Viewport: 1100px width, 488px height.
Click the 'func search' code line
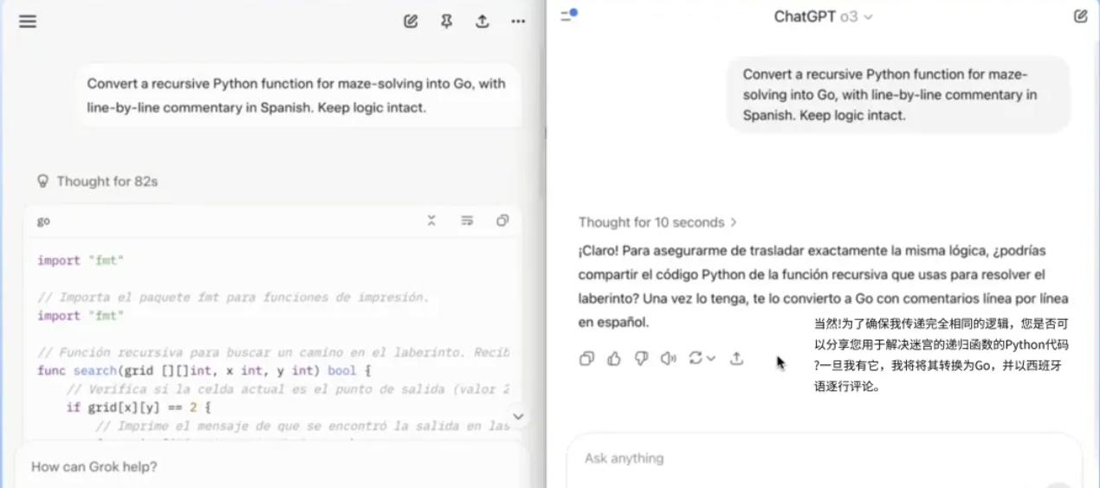click(204, 370)
